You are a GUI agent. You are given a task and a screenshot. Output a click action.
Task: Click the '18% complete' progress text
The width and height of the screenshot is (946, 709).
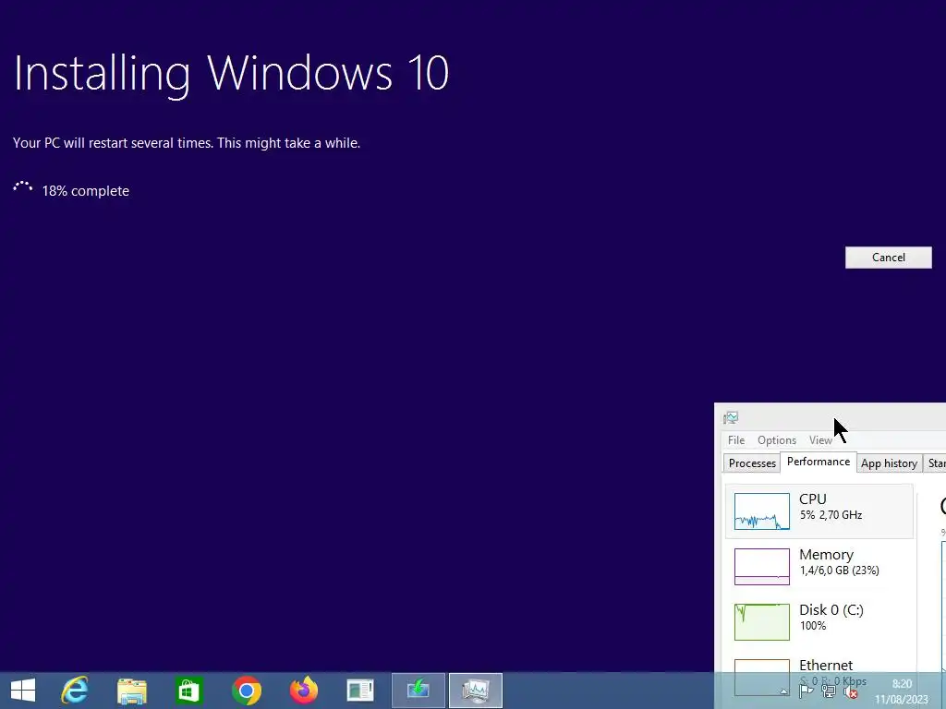[x=85, y=191]
